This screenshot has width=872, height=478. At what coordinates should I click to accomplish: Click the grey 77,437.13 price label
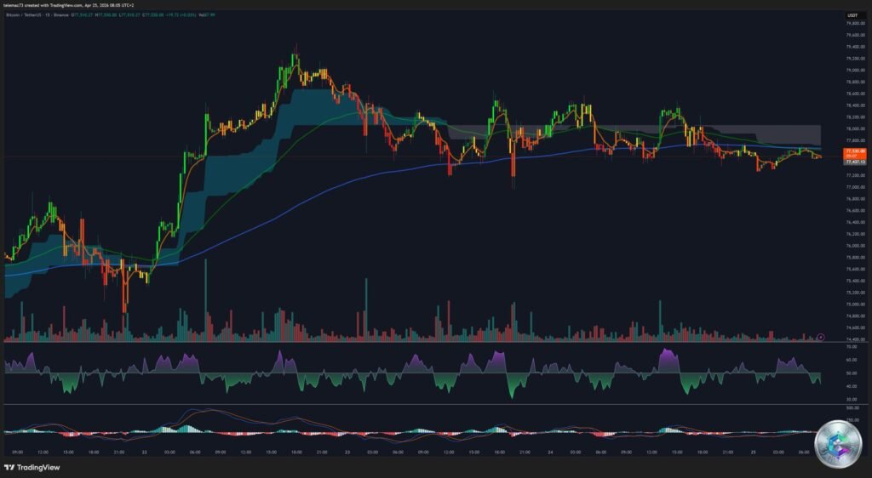[855, 162]
